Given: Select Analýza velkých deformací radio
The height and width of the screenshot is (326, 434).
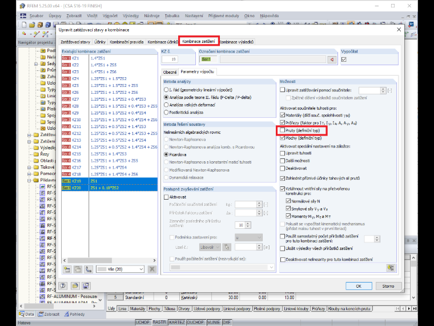Looking at the screenshot, I should [166, 105].
